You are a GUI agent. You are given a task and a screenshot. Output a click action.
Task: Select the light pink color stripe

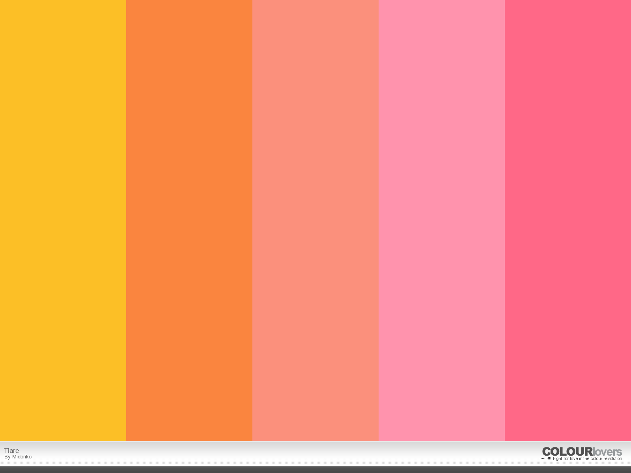click(442, 220)
